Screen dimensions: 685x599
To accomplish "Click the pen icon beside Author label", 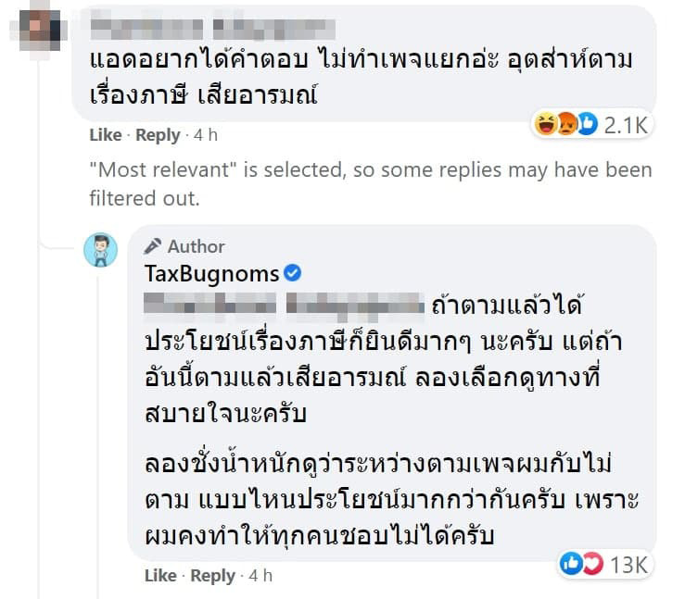I will 153,246.
